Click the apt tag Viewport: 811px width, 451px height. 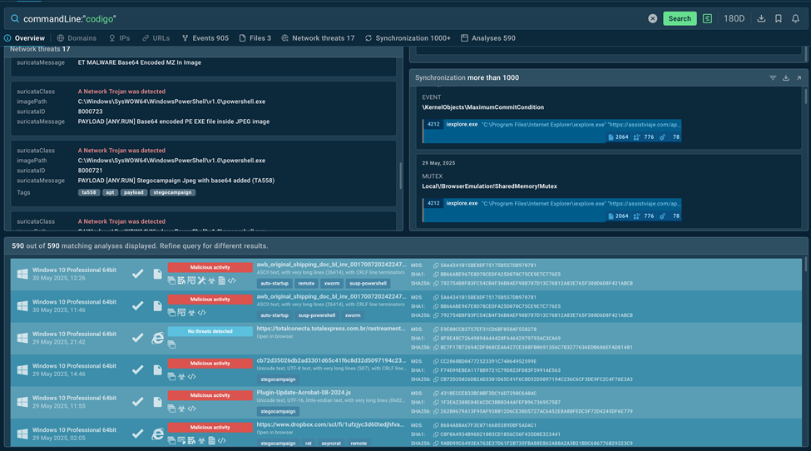tap(110, 192)
